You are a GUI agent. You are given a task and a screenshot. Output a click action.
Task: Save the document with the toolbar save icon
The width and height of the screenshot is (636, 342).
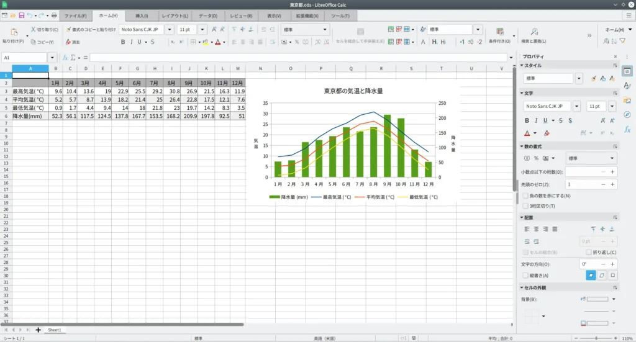tap(22, 16)
